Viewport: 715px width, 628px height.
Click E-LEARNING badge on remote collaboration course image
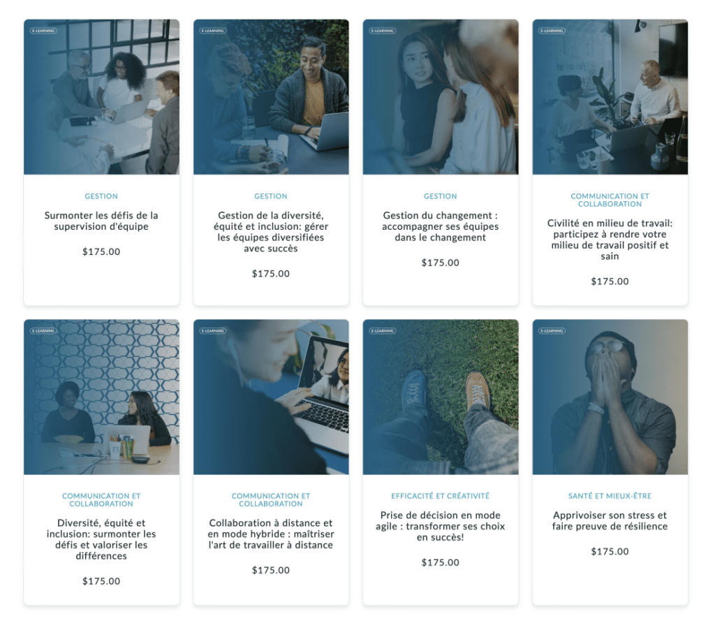213,330
